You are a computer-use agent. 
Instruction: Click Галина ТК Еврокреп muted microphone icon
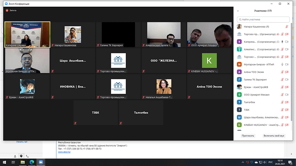click(282, 79)
